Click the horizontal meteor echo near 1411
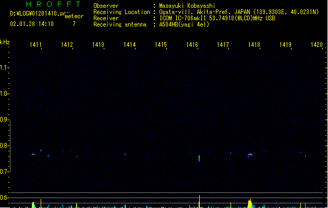 [33, 154]
